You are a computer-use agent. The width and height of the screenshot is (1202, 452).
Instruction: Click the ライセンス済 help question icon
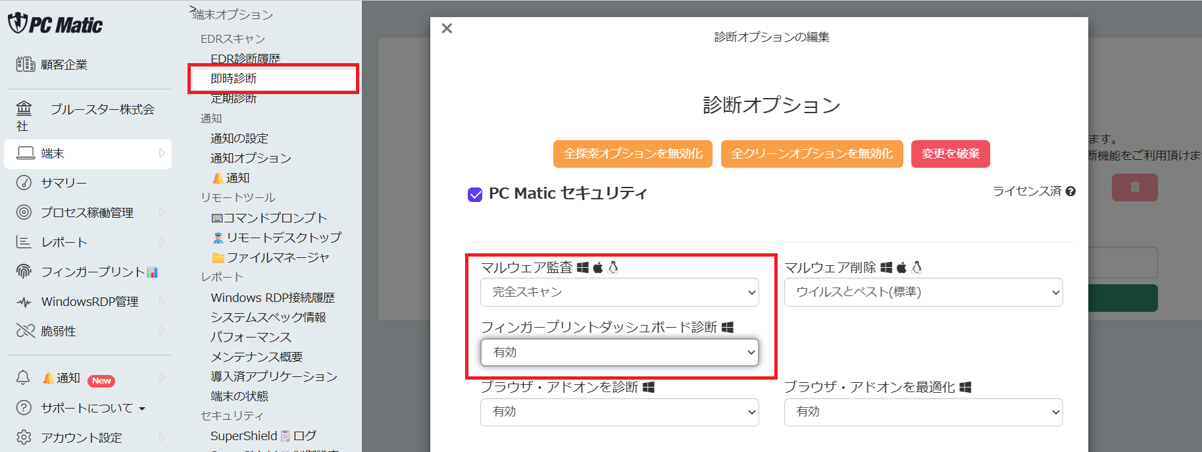1070,191
